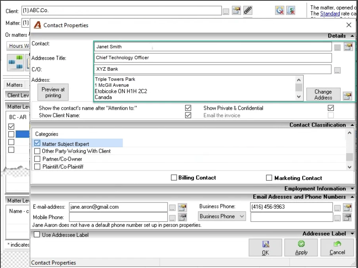Check the Plaintiff/Co-Plaintiff category

[x=37, y=167]
